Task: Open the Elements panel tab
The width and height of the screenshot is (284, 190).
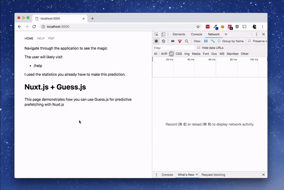Action: (179, 34)
